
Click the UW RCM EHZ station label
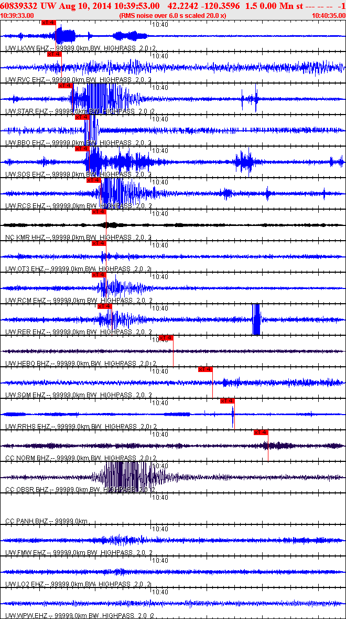tap(25, 300)
